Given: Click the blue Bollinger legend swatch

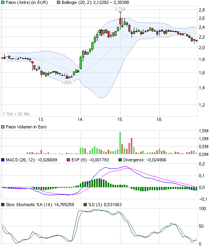Looking at the screenshot, I should (59, 3).
